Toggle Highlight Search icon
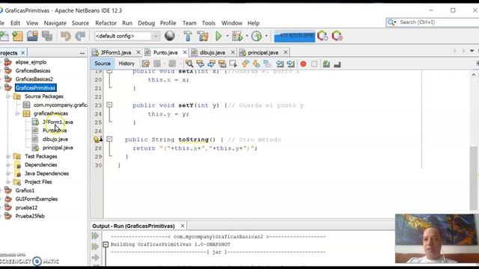 click(x=222, y=64)
